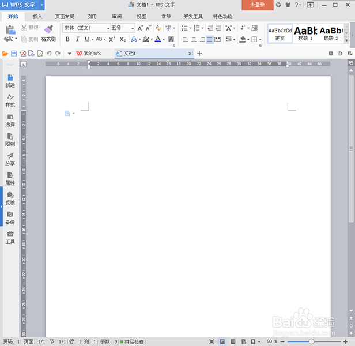Switch to the 审阅 tab
355x346 pixels.
tap(116, 17)
